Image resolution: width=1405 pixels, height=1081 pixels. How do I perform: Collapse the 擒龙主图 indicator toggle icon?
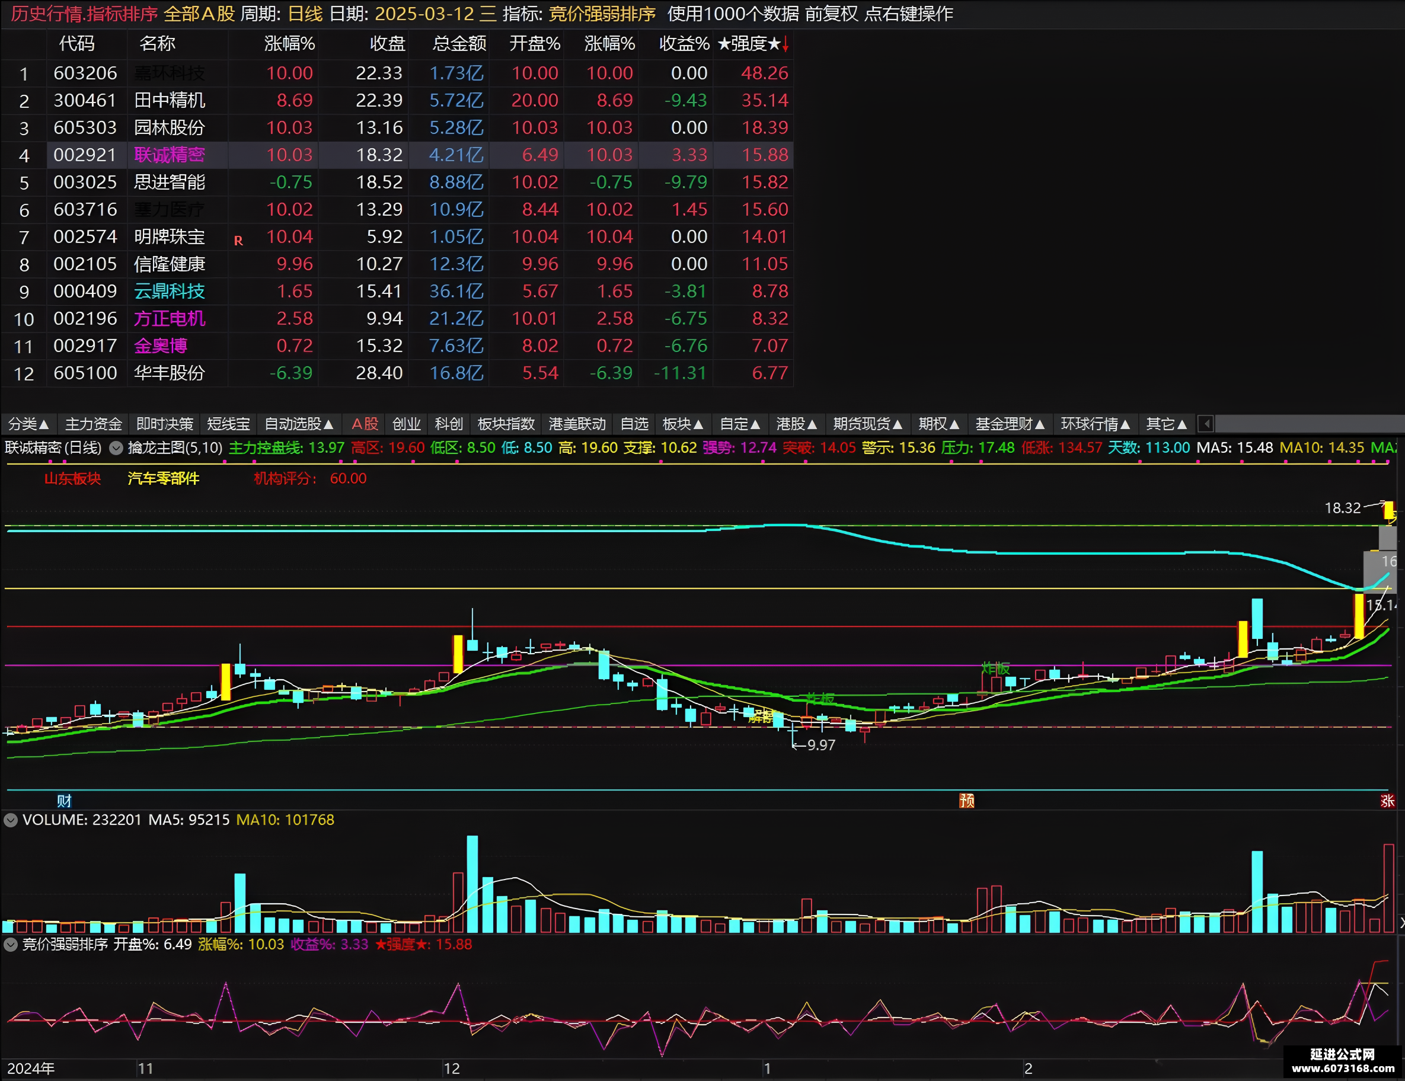pos(116,448)
